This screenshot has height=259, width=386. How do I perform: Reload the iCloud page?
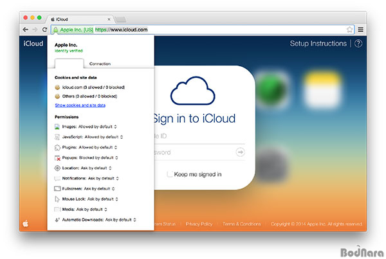tap(44, 30)
